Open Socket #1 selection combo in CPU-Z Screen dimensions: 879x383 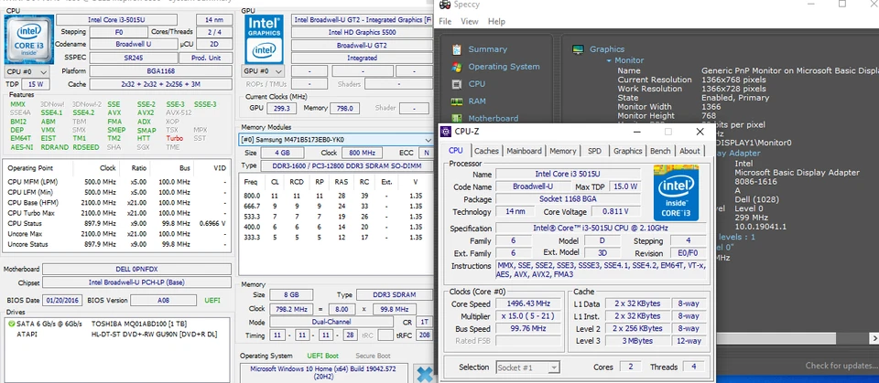(x=528, y=367)
